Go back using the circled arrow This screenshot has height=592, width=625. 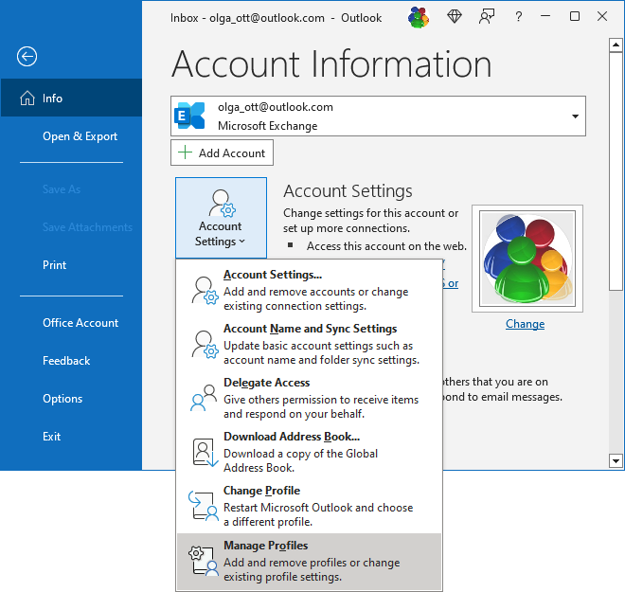pyautogui.click(x=27, y=56)
